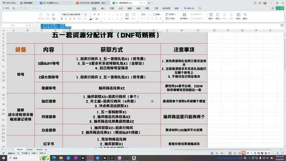Open the Windows Start menu
This screenshot has width=286, height=161.
click(x=4, y=158)
